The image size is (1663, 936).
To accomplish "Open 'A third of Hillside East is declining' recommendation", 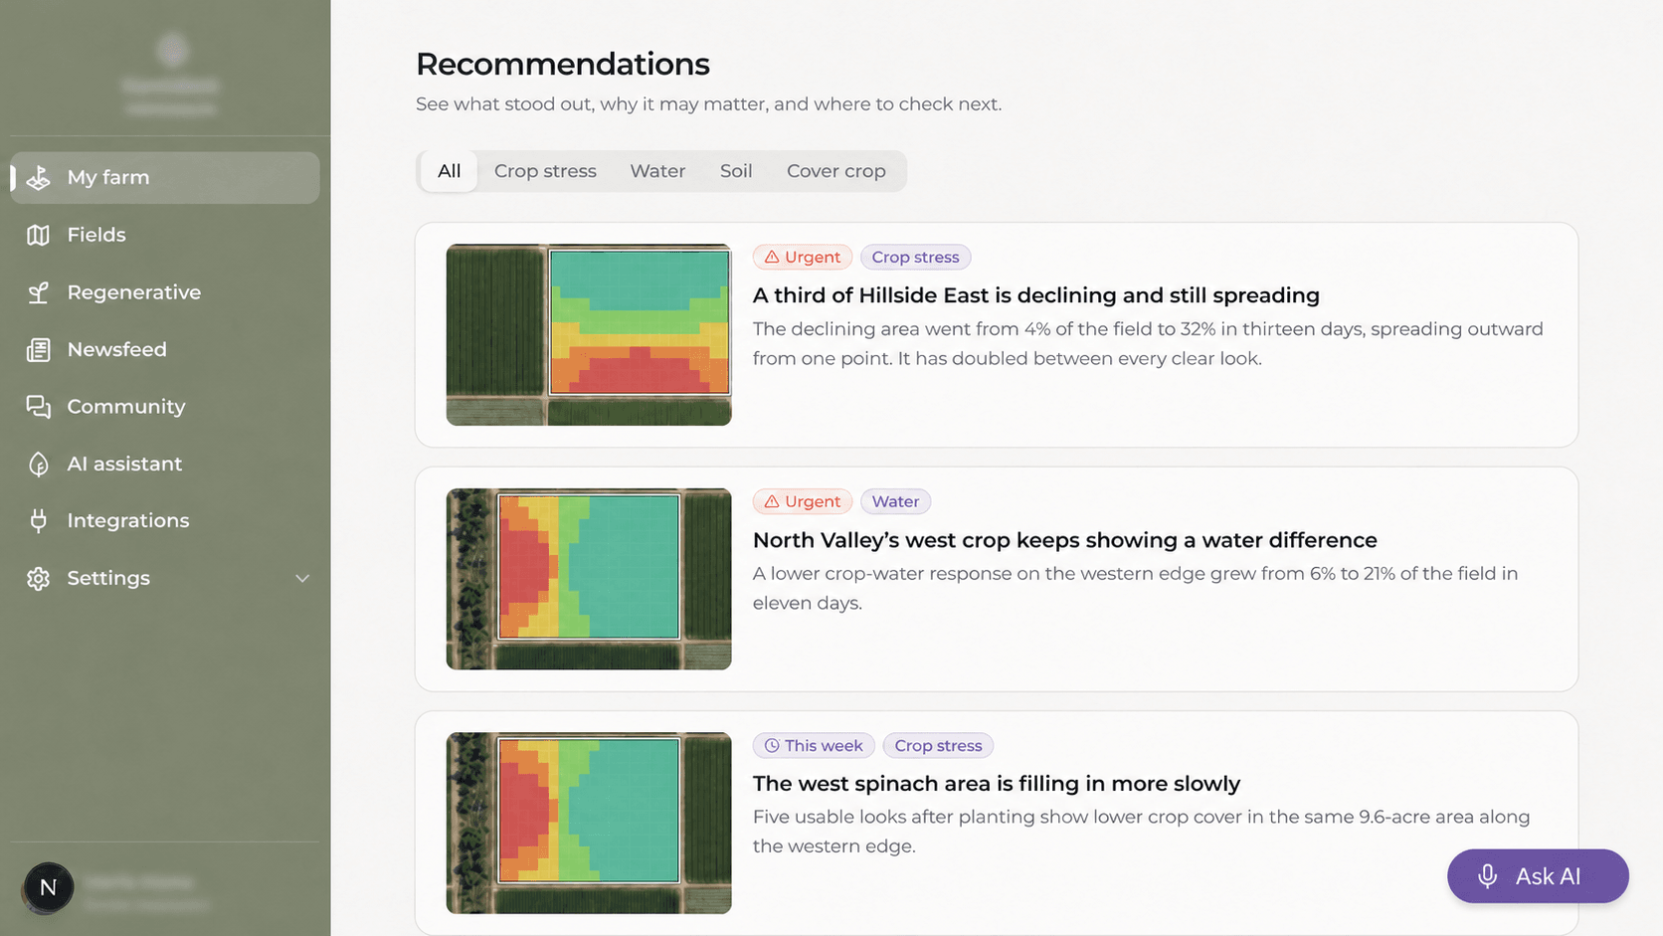I will click(x=1036, y=295).
